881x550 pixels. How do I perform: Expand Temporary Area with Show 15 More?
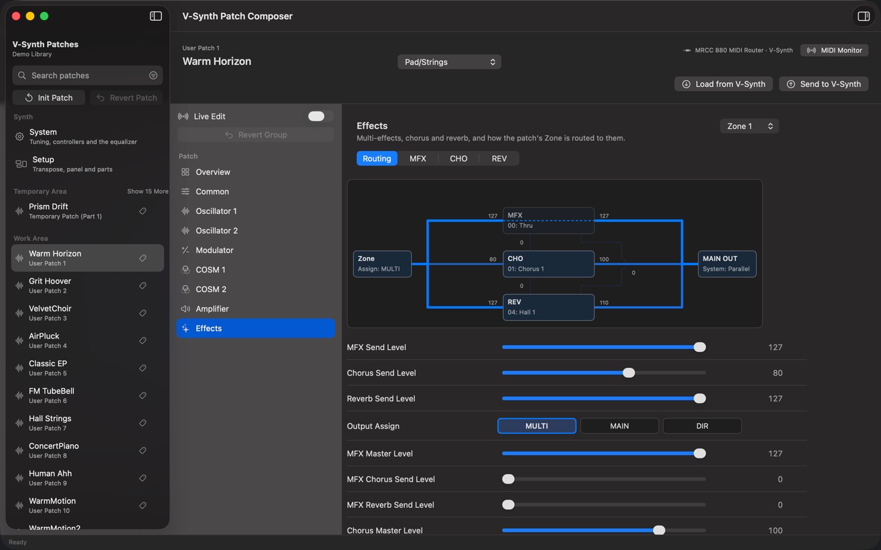147,191
